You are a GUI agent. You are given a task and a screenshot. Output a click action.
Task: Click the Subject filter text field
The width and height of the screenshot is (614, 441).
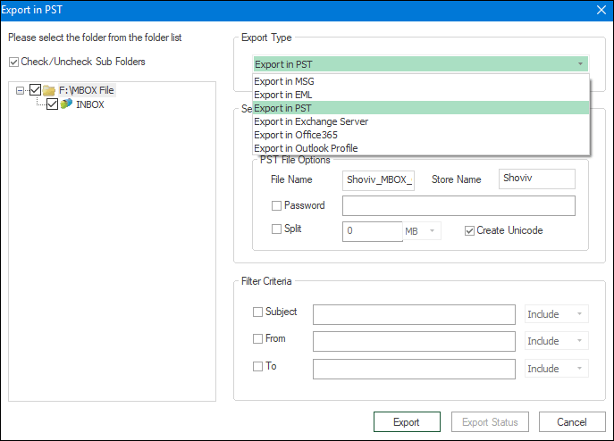(414, 314)
